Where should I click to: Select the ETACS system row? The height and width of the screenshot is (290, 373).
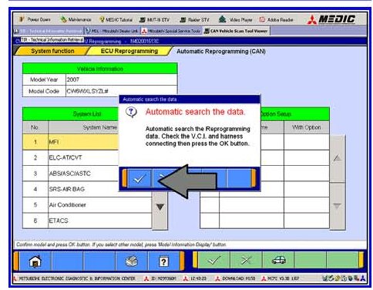pos(87,221)
